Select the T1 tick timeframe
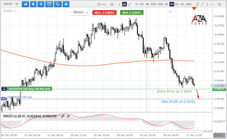This screenshot has width=227, height=139. click(137, 4)
